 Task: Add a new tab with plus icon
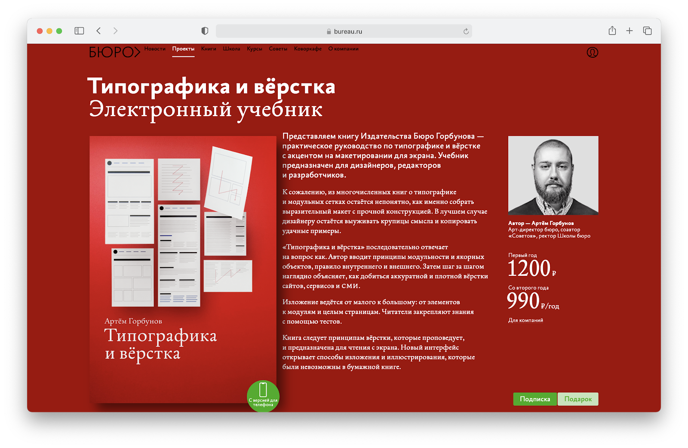[x=630, y=31]
